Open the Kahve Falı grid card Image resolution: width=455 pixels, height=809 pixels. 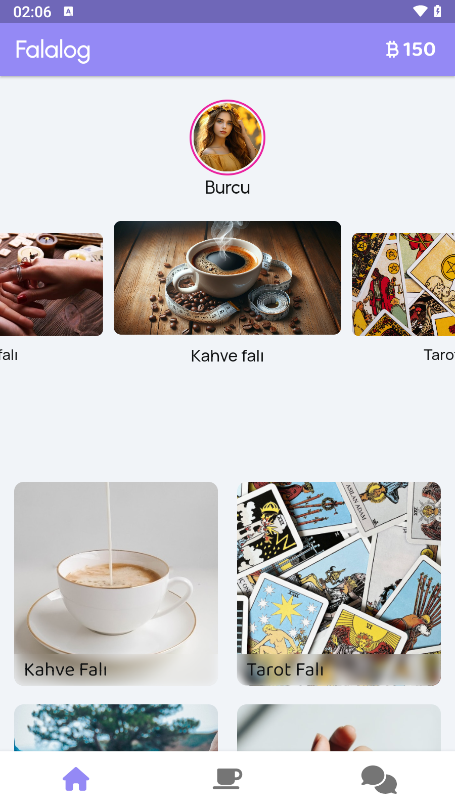click(x=116, y=583)
